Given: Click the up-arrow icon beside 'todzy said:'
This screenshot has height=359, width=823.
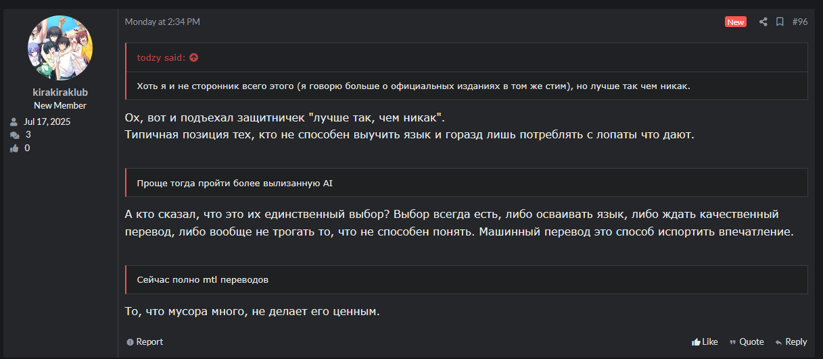Looking at the screenshot, I should coord(194,57).
